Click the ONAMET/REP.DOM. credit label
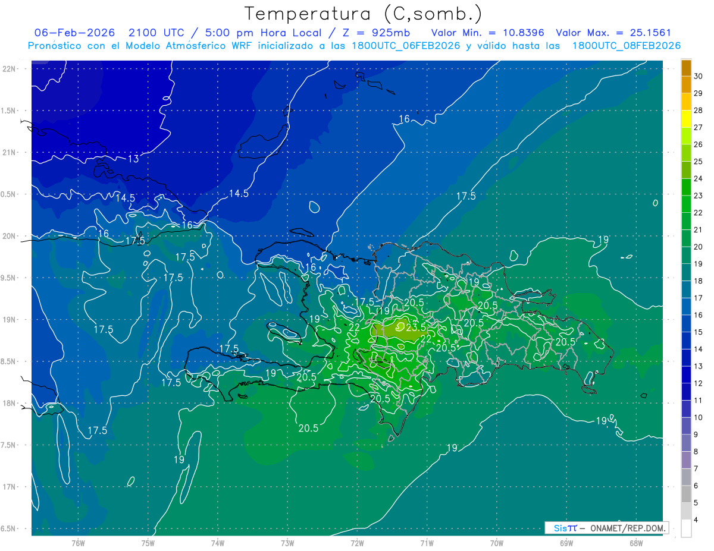Image resolution: width=714 pixels, height=551 pixels. pos(628,528)
